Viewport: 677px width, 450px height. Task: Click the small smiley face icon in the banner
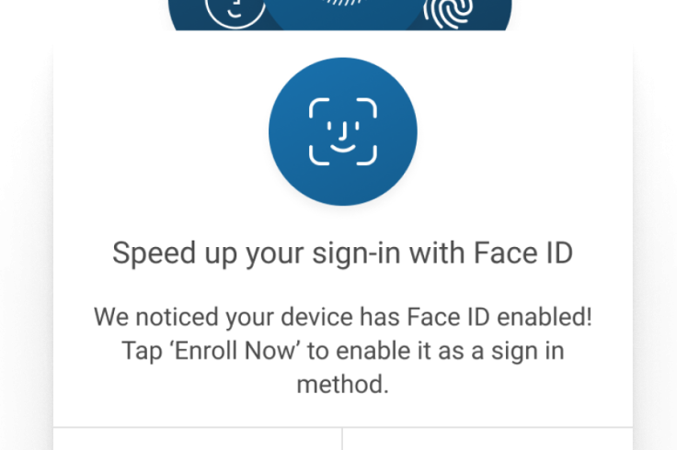point(235,13)
